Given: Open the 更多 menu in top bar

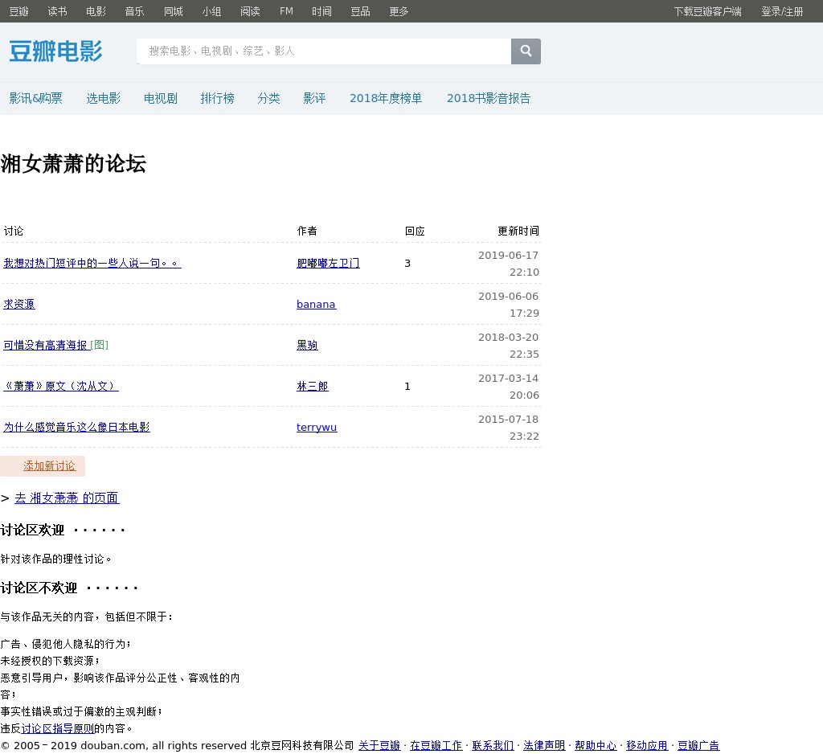Looking at the screenshot, I should (399, 11).
